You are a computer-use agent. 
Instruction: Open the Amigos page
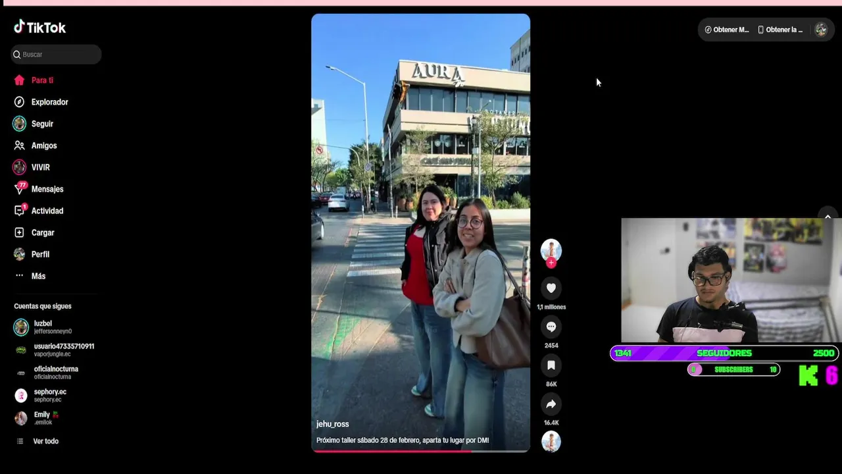pyautogui.click(x=44, y=145)
